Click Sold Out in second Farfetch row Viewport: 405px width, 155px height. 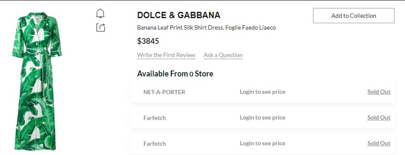click(379, 144)
